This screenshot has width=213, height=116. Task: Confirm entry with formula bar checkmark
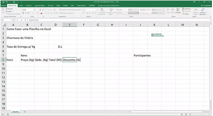[22, 20]
